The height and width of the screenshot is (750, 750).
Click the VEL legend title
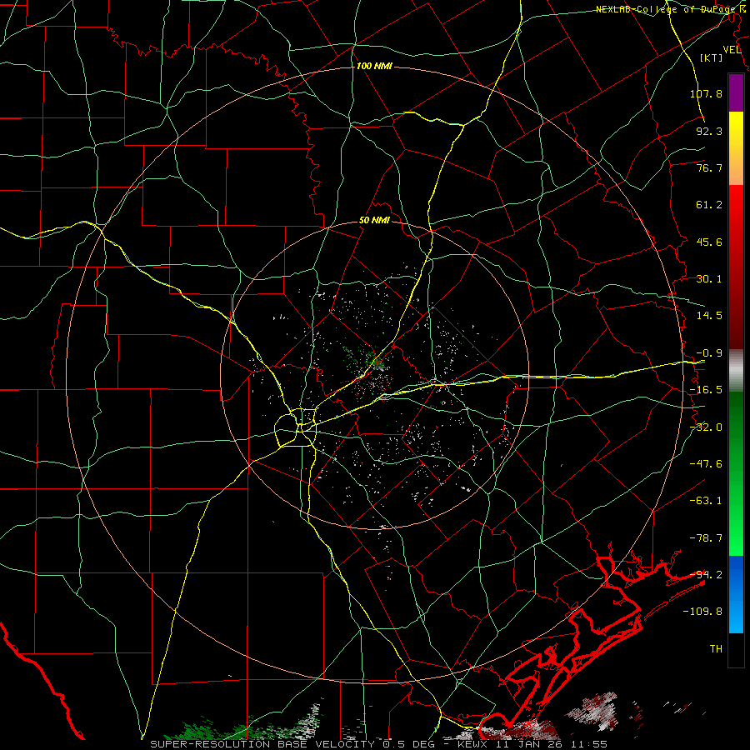732,50
